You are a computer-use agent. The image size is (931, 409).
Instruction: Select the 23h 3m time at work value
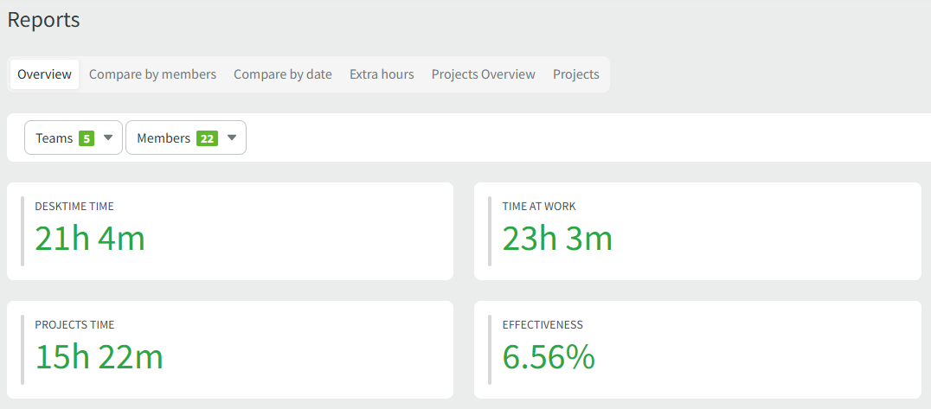point(557,239)
